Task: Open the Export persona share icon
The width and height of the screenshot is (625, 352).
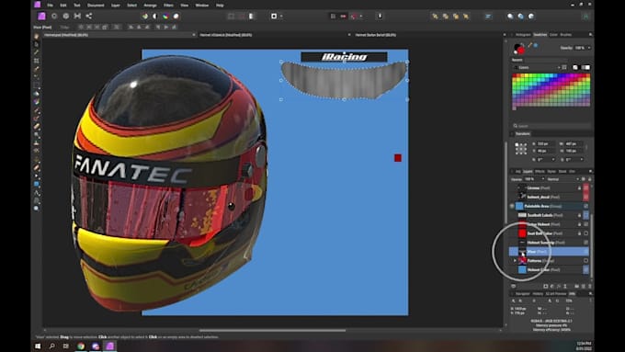Action: (x=89, y=16)
